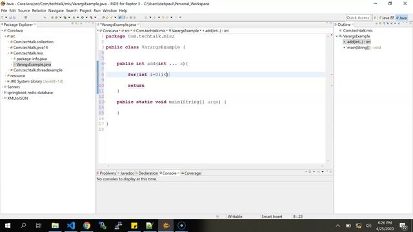
Task: Click the Back navigation arrow in toolbar
Action: tap(168, 17)
